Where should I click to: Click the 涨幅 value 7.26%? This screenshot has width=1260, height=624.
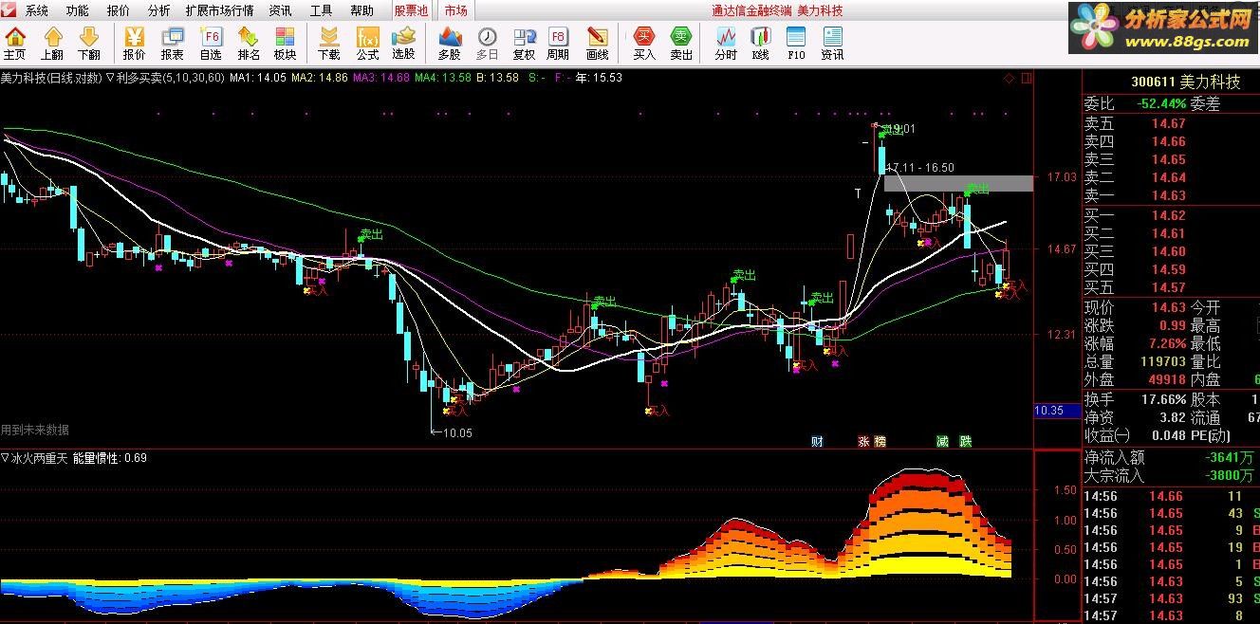1167,343
